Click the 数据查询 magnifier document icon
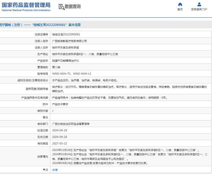 [61, 7]
